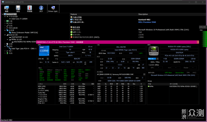Click the Feature column header

tap(74, 14)
